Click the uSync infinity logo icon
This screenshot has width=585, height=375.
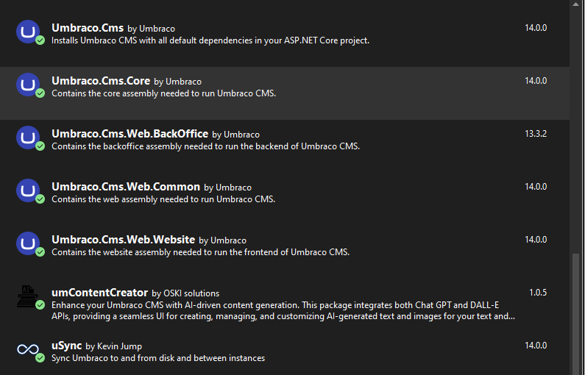(27, 349)
